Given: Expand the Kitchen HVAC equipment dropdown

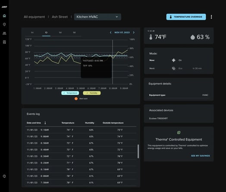Looking at the screenshot, I should tap(97, 17).
